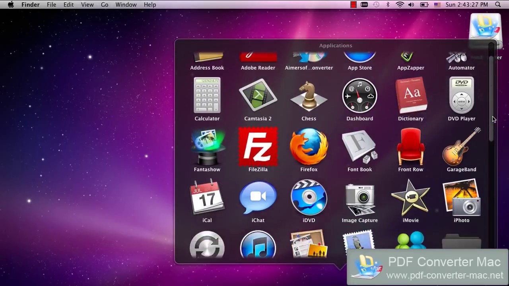Open the PDF Converter desktop icon

pyautogui.click(x=485, y=31)
